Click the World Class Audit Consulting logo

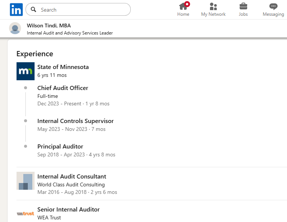coord(26,181)
